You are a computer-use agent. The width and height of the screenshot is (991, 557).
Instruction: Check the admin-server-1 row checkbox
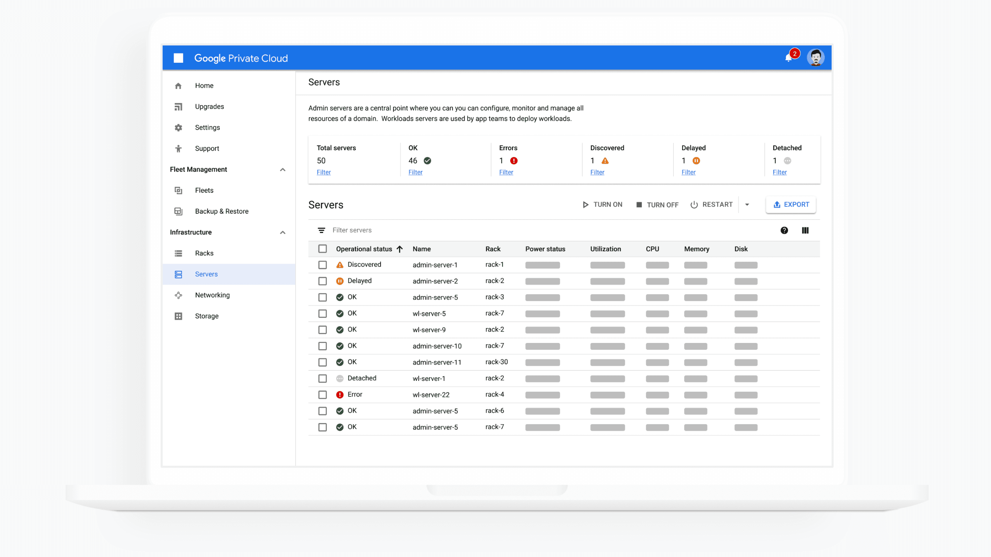[x=322, y=265]
